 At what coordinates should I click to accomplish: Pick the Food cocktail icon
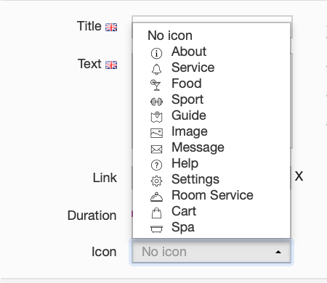click(156, 85)
